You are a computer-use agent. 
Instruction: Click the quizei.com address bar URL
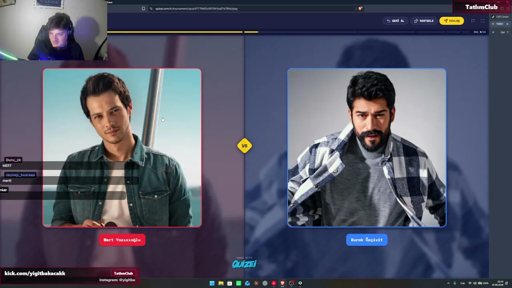click(x=196, y=8)
